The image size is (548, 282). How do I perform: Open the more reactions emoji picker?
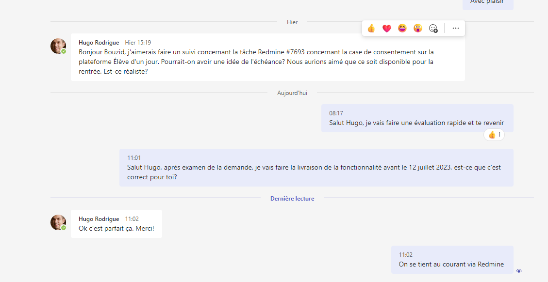433,28
